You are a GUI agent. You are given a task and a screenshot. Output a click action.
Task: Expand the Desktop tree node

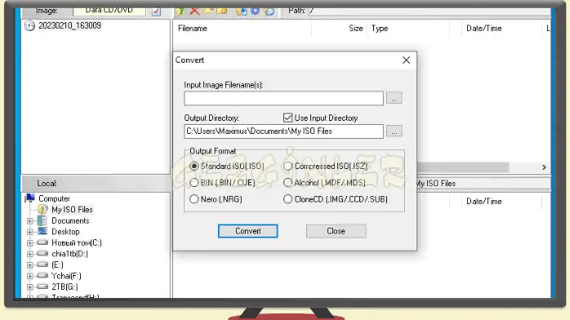point(30,232)
